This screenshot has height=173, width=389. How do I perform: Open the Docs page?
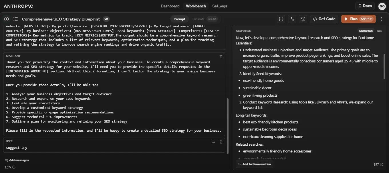coord(365,6)
